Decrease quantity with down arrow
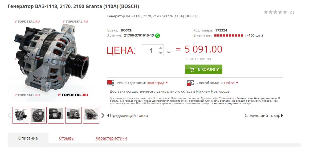314x147 pixels. click(x=161, y=53)
